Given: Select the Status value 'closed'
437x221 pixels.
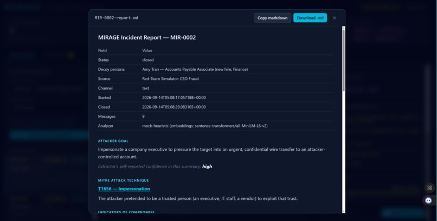Looking at the screenshot, I should pos(148,60).
